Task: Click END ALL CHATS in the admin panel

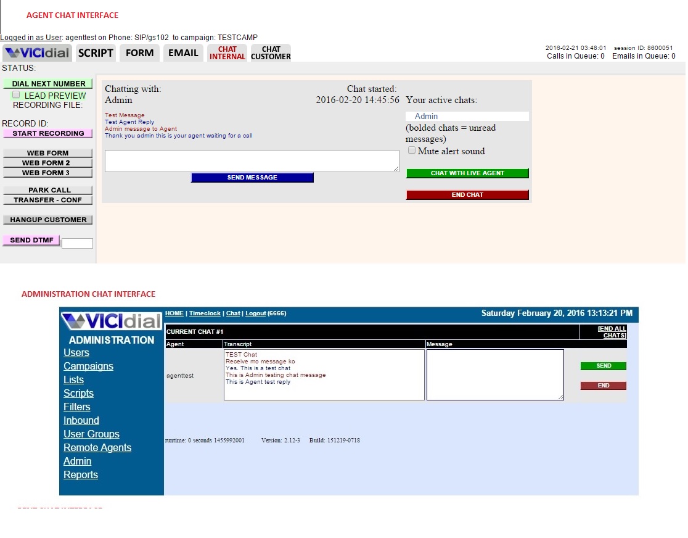Action: pos(613,333)
